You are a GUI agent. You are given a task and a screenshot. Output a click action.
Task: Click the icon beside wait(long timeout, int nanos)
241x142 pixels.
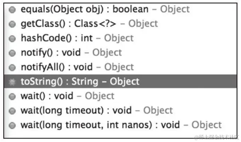(x=12, y=125)
